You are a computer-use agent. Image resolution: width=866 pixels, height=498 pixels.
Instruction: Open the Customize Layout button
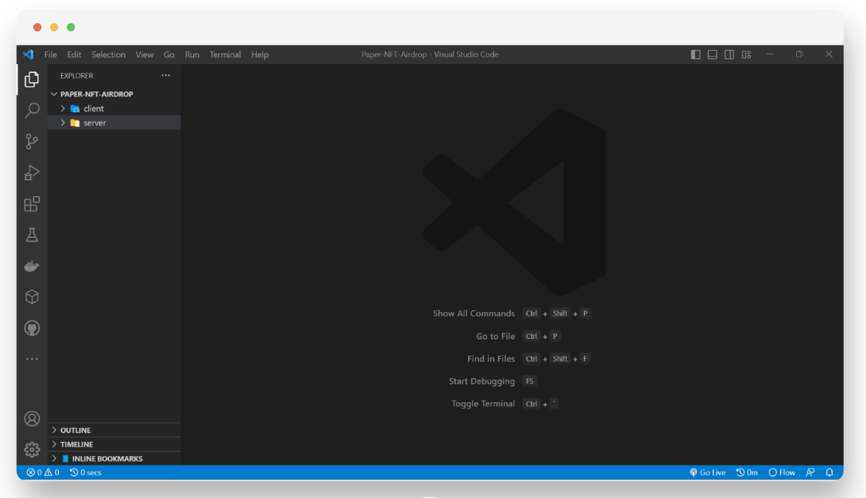(x=746, y=55)
